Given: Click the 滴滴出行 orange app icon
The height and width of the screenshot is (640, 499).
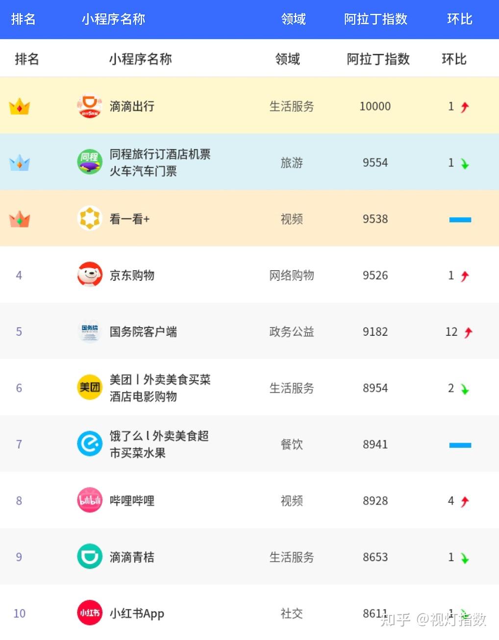Looking at the screenshot, I should point(90,106).
